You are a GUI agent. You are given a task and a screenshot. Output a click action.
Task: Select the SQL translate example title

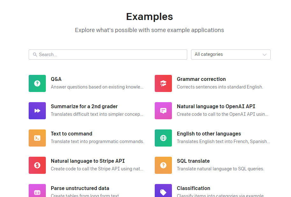coord(193,161)
